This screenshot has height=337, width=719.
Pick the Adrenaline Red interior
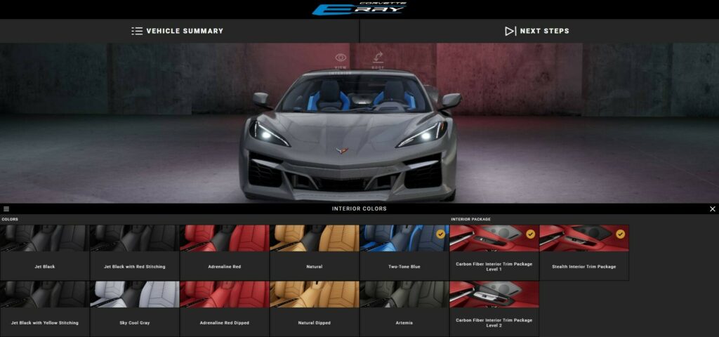click(x=224, y=251)
